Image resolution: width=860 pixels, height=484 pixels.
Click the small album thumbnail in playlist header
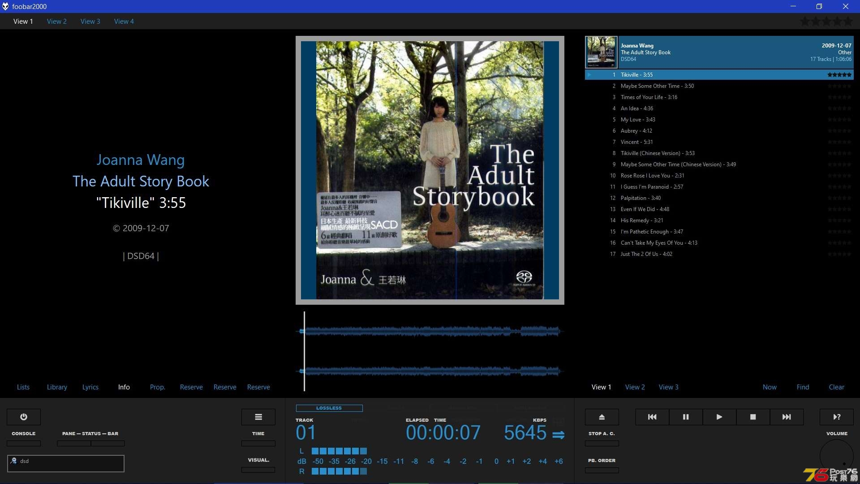(x=601, y=52)
